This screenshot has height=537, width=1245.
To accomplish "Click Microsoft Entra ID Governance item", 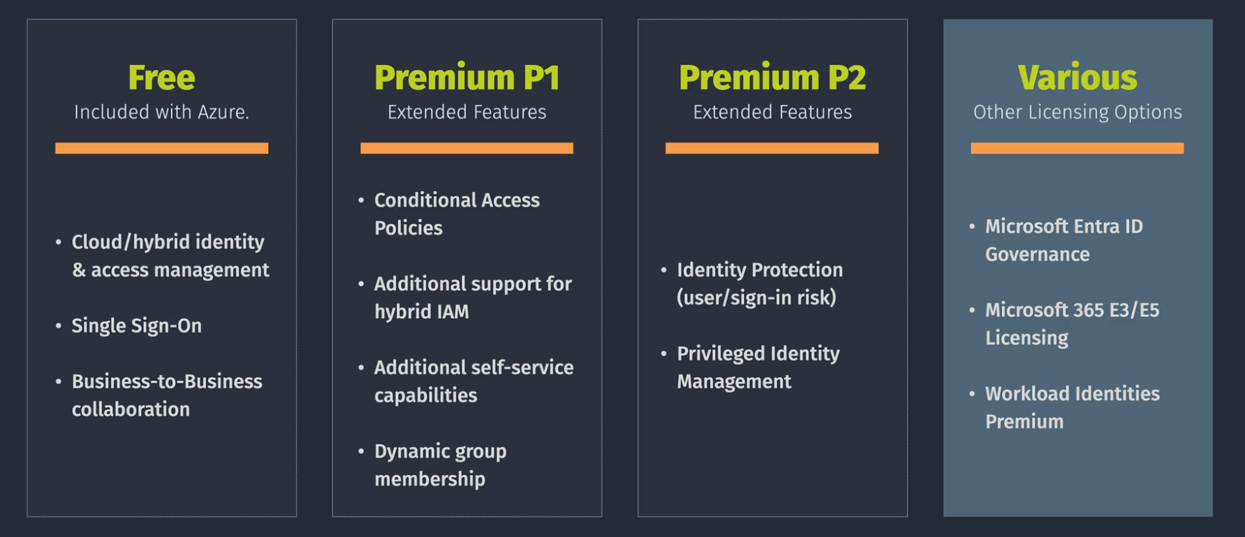I will point(1064,240).
